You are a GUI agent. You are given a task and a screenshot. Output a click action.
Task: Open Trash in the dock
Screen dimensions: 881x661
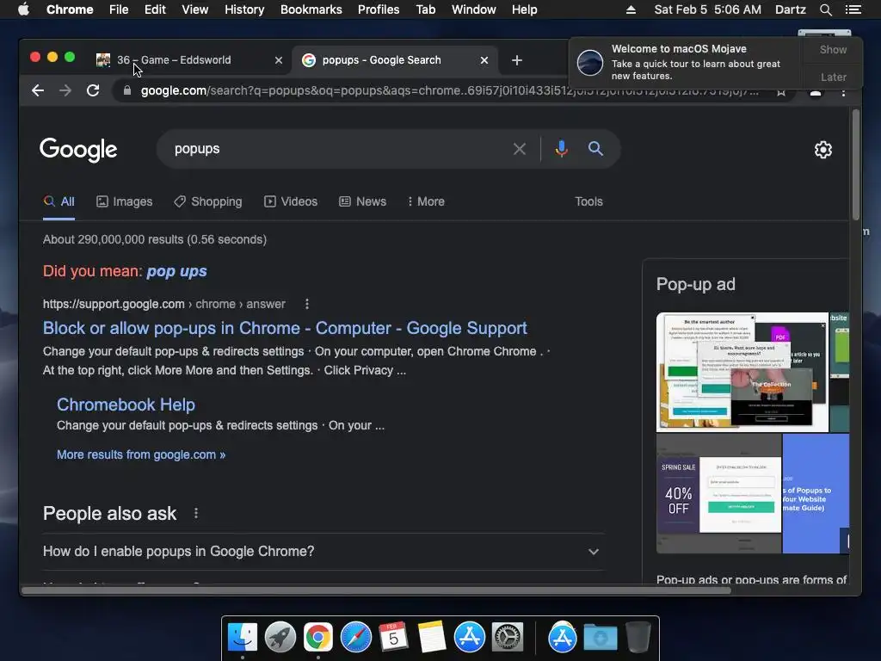point(638,638)
